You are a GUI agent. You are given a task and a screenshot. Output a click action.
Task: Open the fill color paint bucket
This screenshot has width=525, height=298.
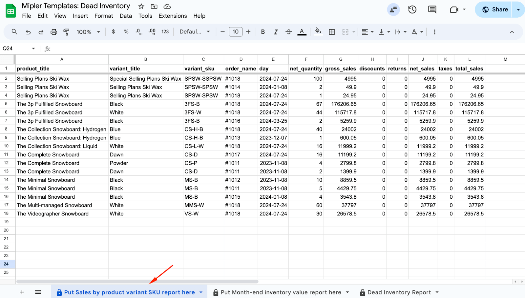tap(318, 32)
